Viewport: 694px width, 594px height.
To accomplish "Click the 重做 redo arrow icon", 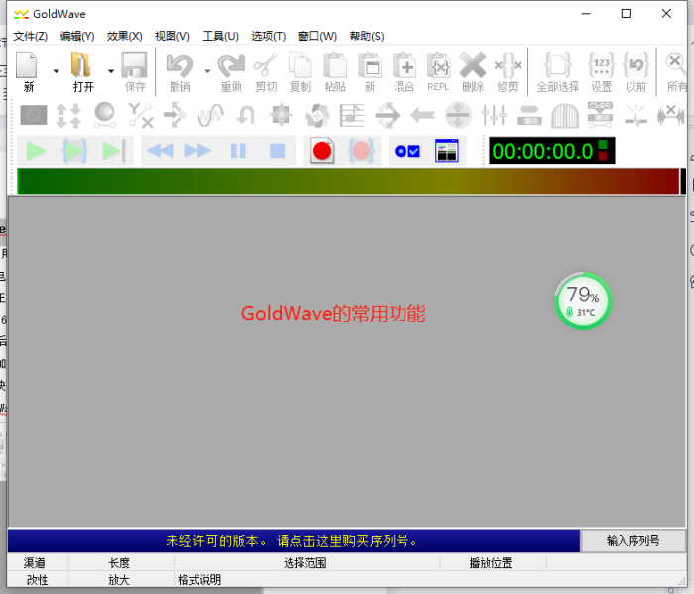I will (231, 70).
